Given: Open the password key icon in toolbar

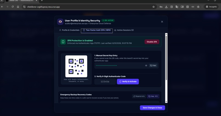Looking at the screenshot, I should click(x=161, y=7).
